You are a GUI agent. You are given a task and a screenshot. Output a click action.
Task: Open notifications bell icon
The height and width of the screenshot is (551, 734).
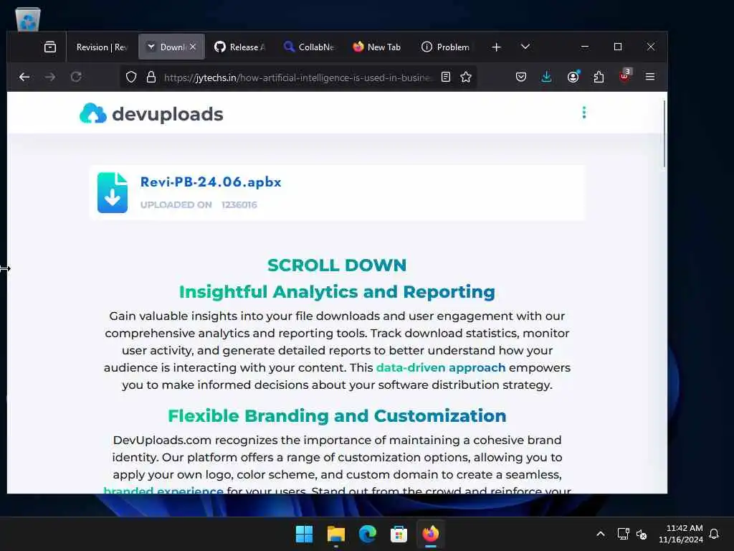pos(715,534)
